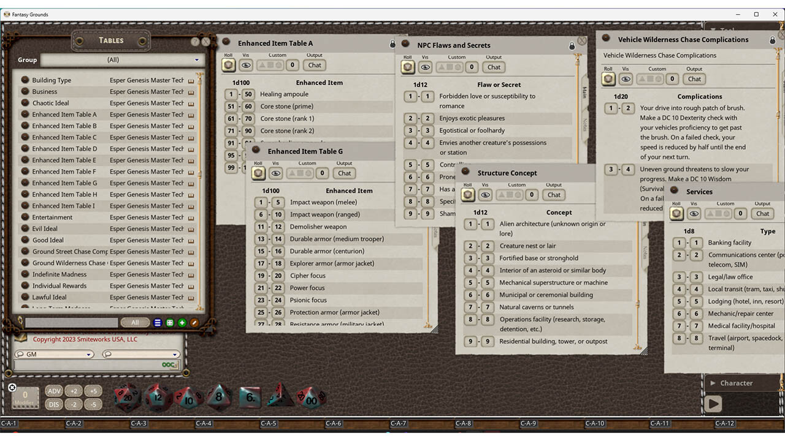The height and width of the screenshot is (441, 785).
Task: Roll the d8 die from the dice tray
Action: click(x=218, y=396)
